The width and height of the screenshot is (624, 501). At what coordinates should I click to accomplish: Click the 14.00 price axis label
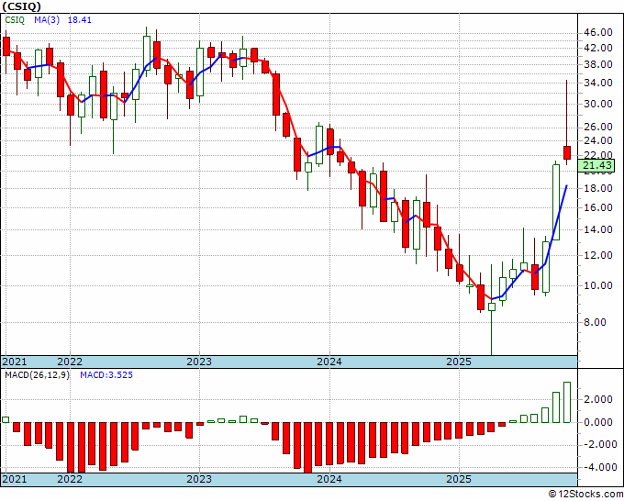pos(598,229)
